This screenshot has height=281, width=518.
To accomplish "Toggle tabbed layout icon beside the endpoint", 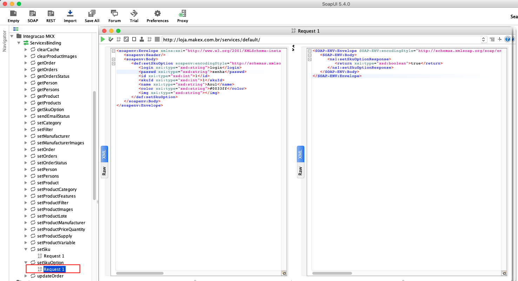I will point(492,39).
